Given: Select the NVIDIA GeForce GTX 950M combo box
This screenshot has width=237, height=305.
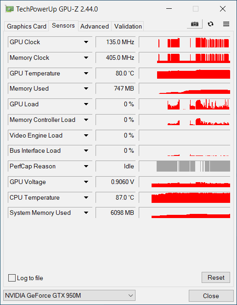Looking at the screenshot, I should tap(69, 295).
